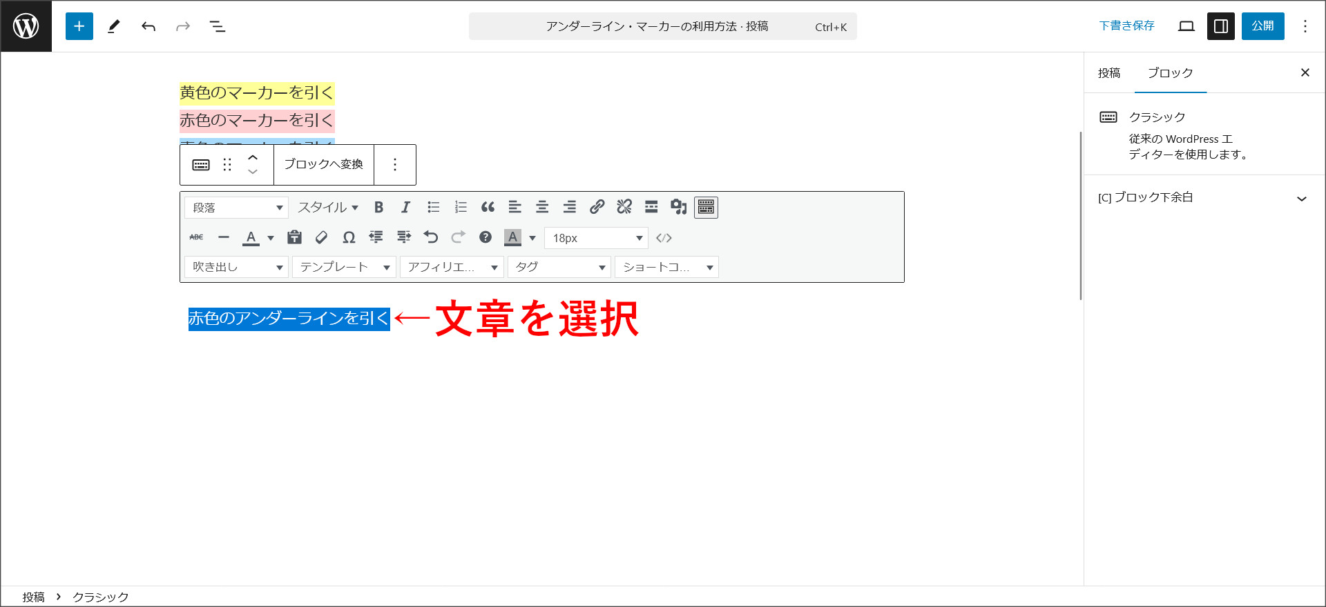The image size is (1326, 607).
Task: Click the Classic block type icon
Action: click(201, 165)
